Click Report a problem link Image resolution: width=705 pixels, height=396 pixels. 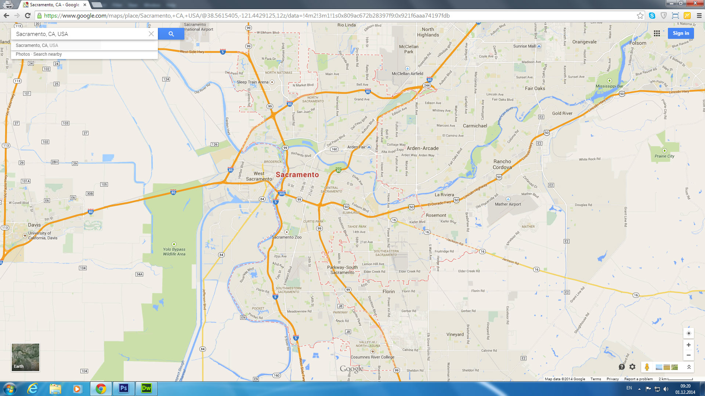click(638, 379)
